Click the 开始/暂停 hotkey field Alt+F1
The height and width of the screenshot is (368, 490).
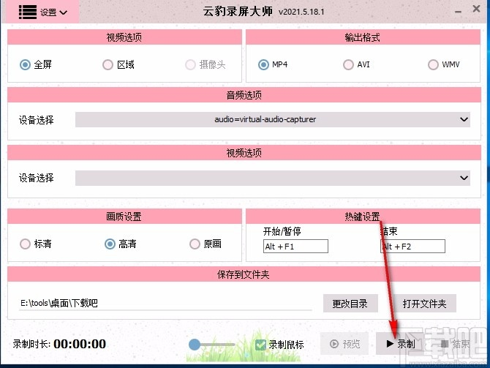[295, 247]
